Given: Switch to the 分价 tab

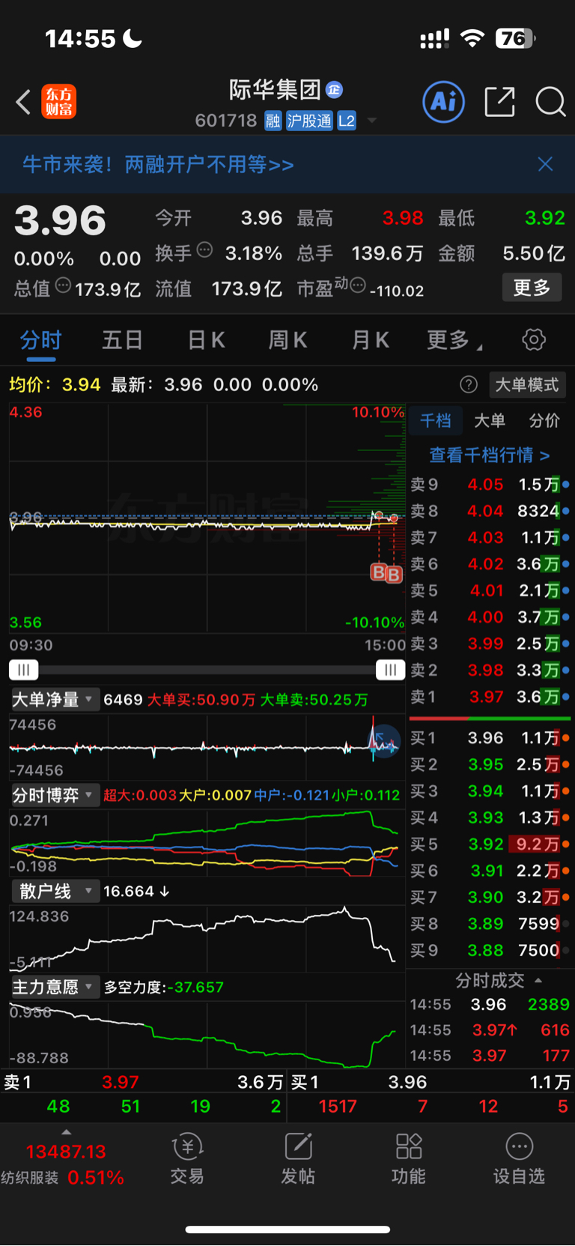Looking at the screenshot, I should [544, 420].
